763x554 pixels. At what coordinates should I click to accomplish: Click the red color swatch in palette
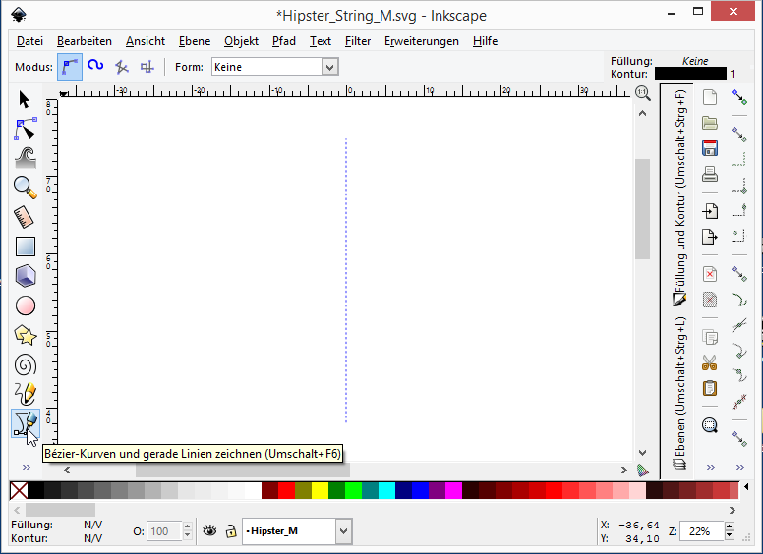(286, 490)
